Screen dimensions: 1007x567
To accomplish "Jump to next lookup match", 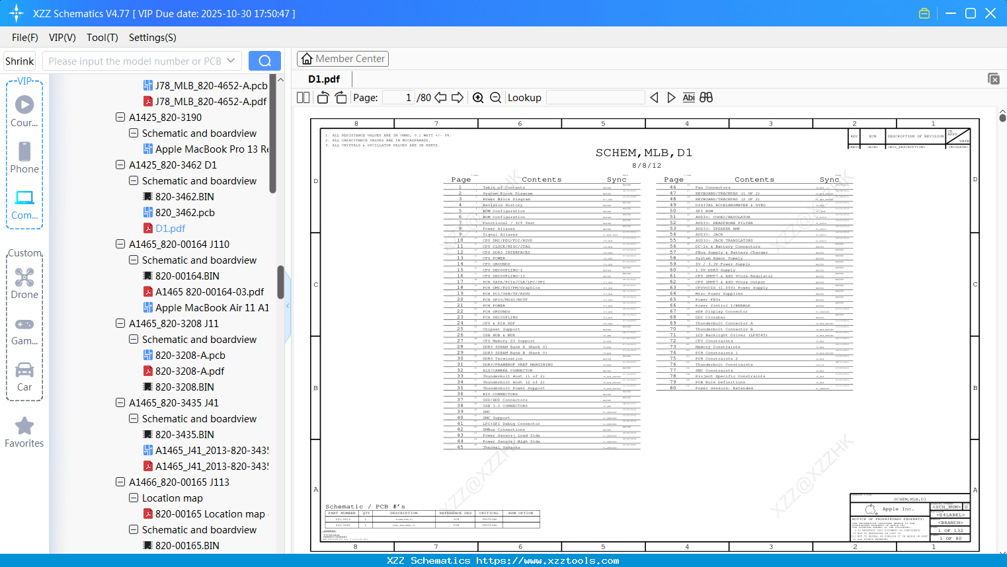I will point(671,98).
